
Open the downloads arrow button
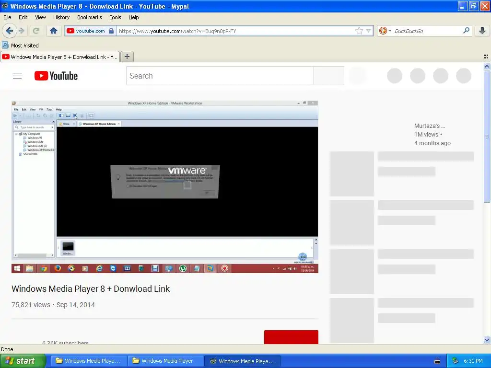coord(482,31)
